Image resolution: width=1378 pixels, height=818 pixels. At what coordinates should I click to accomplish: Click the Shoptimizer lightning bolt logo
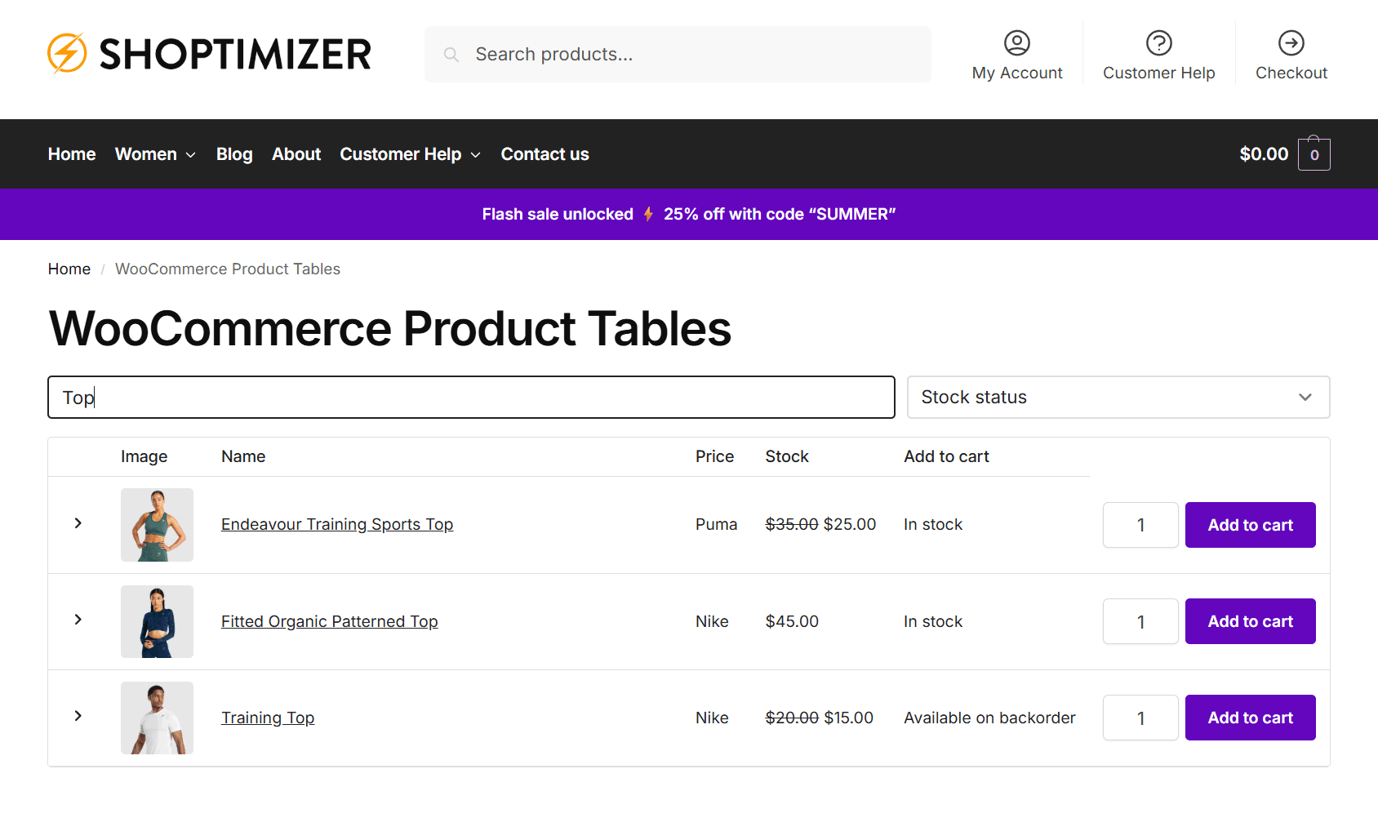(x=69, y=54)
